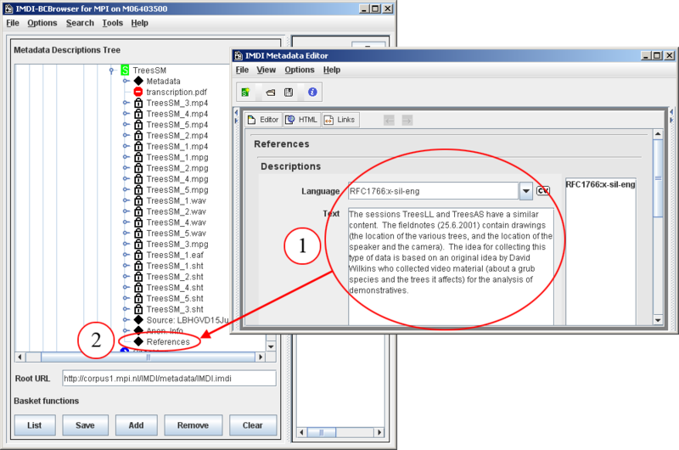Image resolution: width=679 pixels, height=450 pixels.
Task: Open Help menu in IMDI-BCBrowser
Action: (139, 23)
